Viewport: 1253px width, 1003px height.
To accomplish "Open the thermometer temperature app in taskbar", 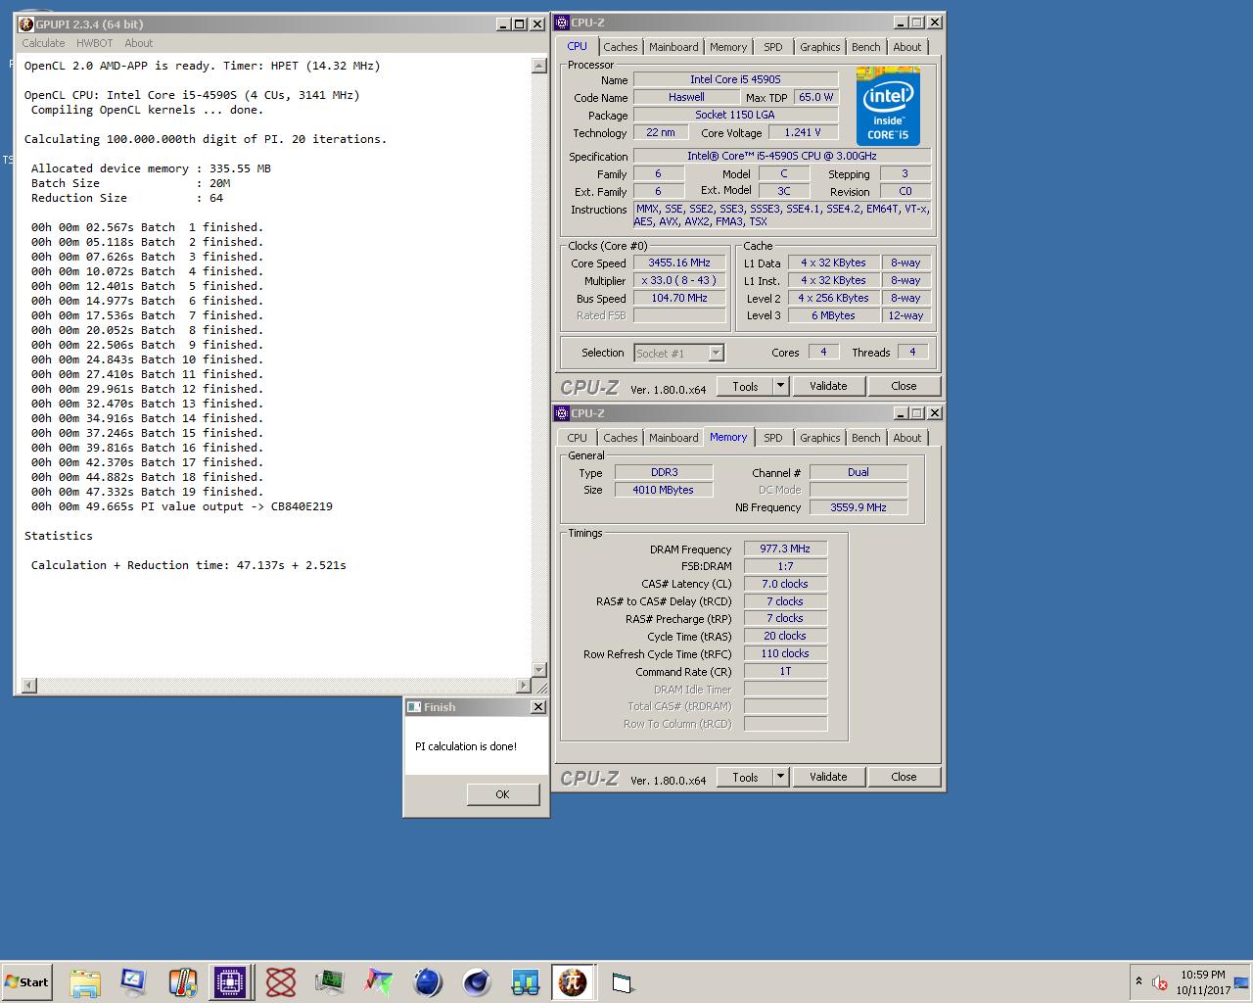I will [x=182, y=981].
